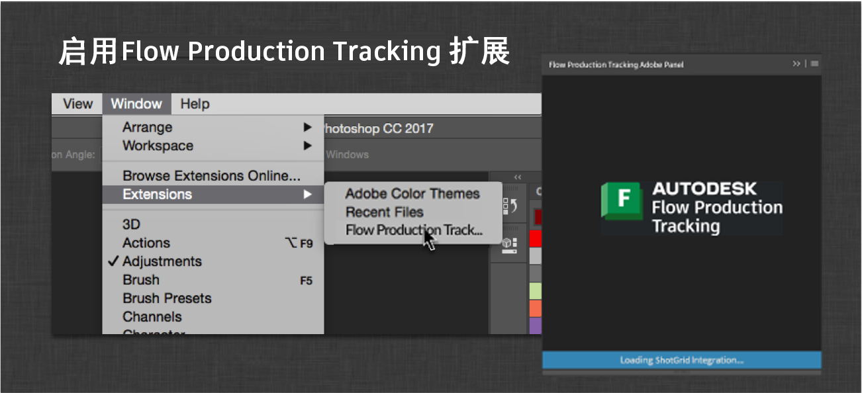Launch the Flow Production Track... extension
This screenshot has height=393, width=862.
tap(412, 230)
